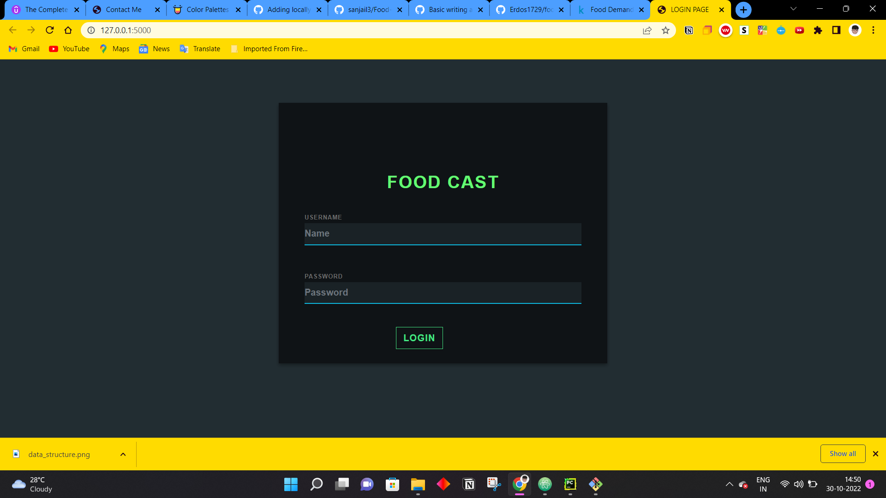Screen dimensions: 886x498
Task: Expand data_structure.png download options
Action: tap(123, 454)
